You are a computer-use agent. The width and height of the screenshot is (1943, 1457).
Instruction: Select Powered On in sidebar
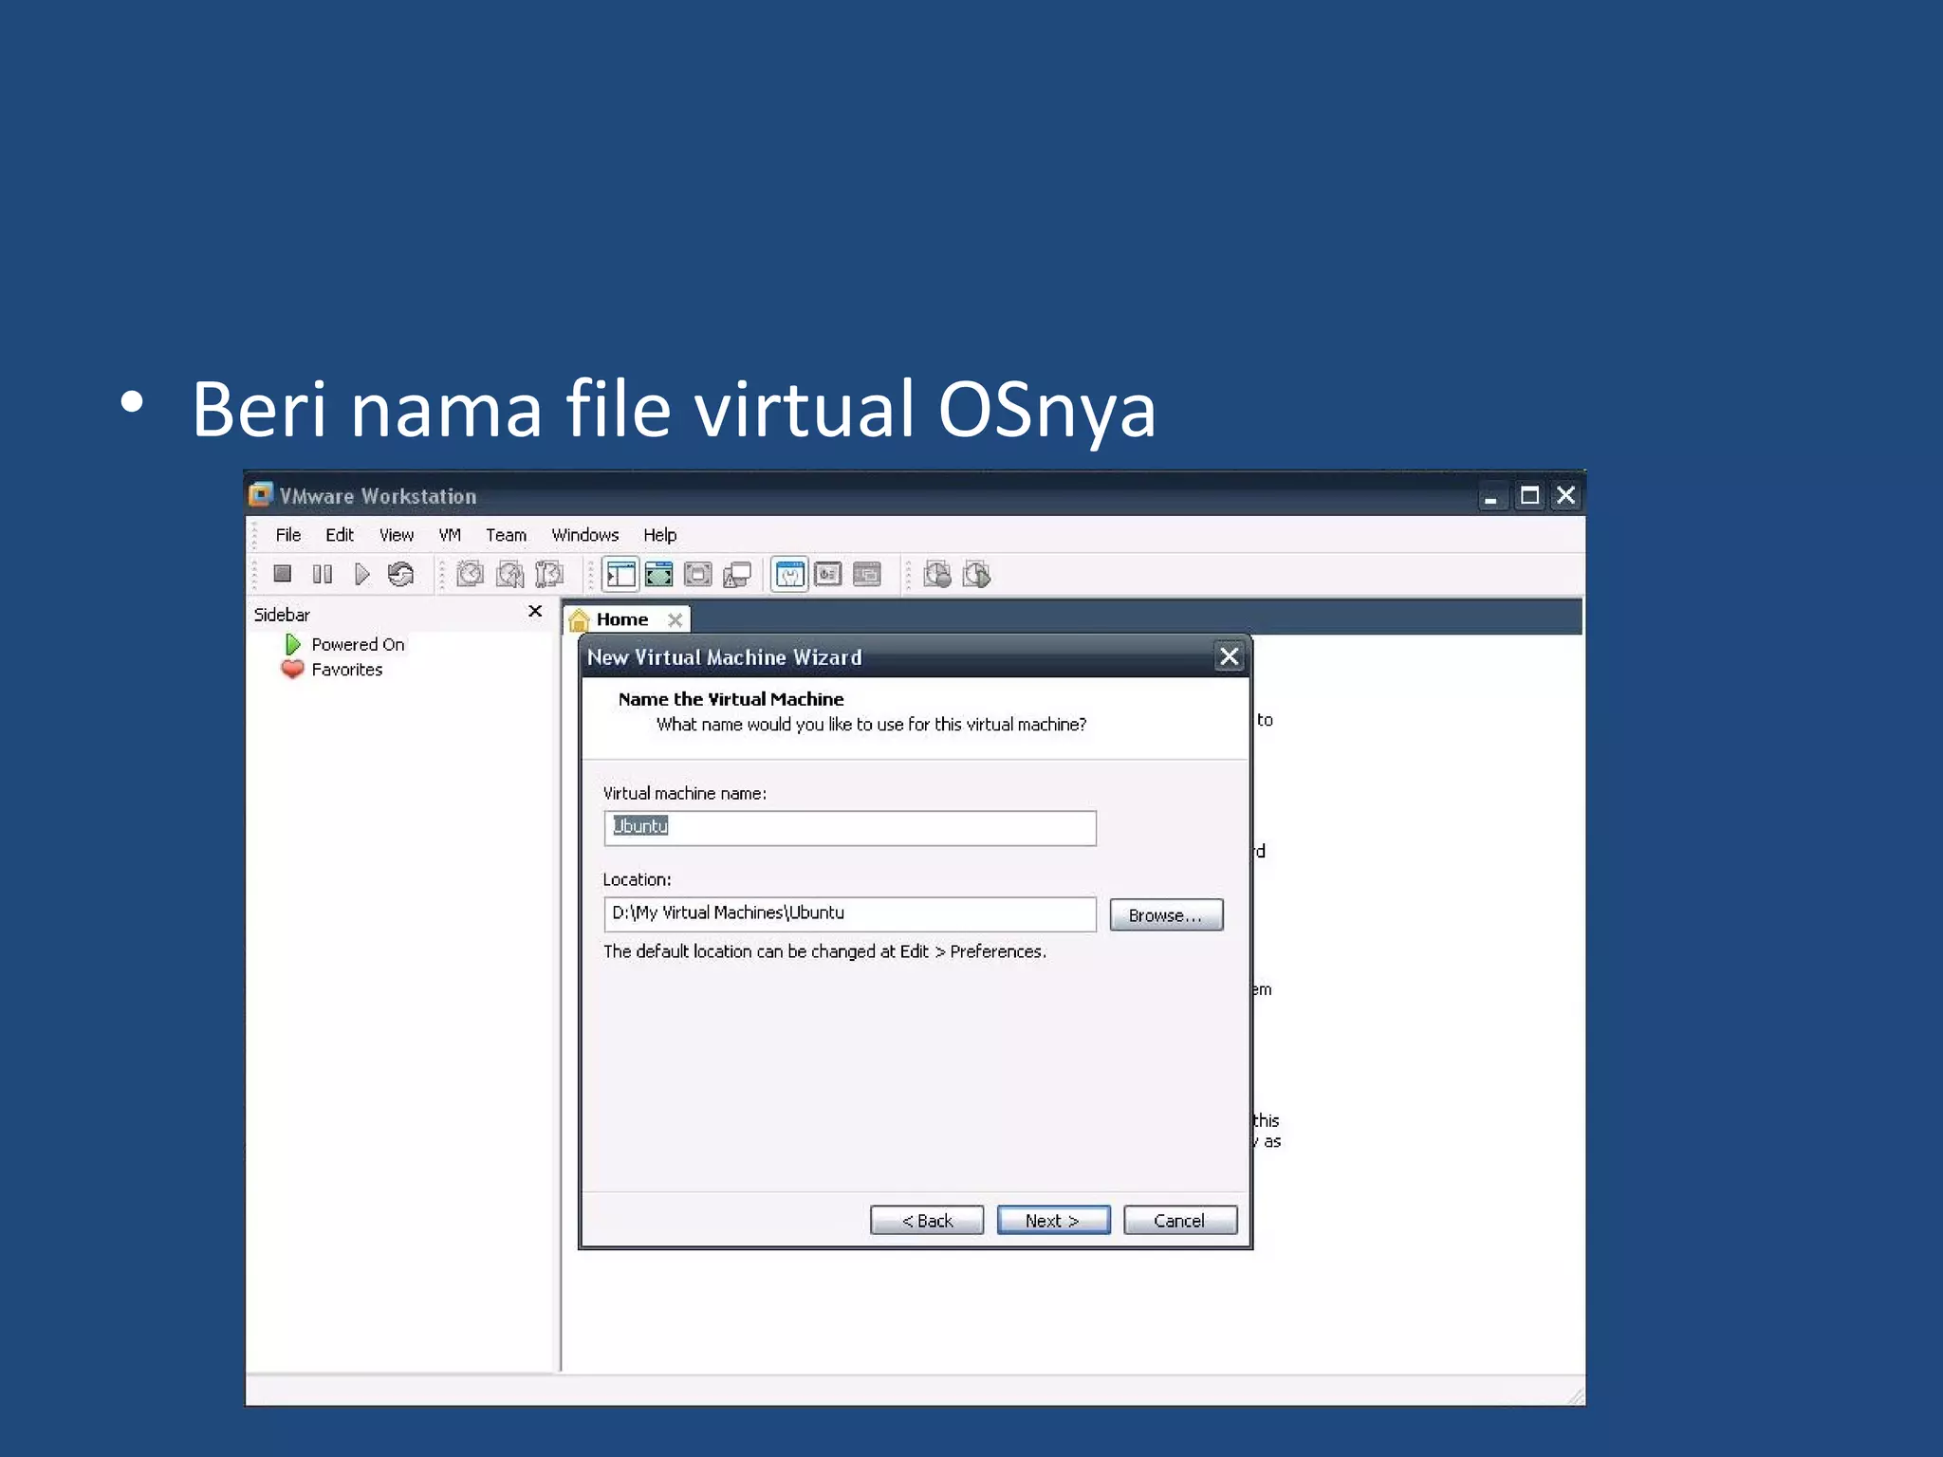coord(358,645)
